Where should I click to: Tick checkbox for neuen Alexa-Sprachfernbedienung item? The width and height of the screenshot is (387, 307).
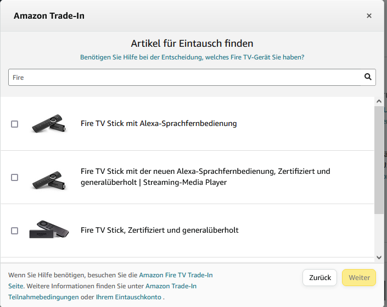pos(15,177)
